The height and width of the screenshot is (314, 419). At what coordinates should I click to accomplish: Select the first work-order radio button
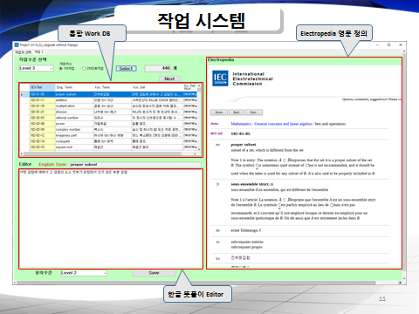tap(61, 69)
